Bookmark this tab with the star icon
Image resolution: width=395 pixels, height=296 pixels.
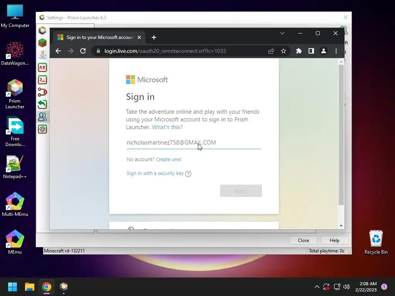click(284, 51)
